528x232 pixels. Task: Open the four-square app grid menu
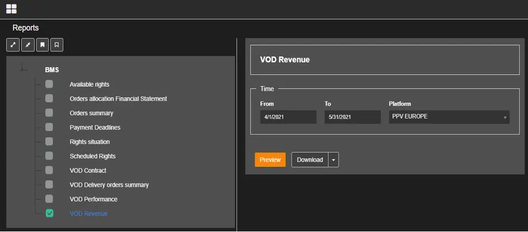(x=11, y=8)
